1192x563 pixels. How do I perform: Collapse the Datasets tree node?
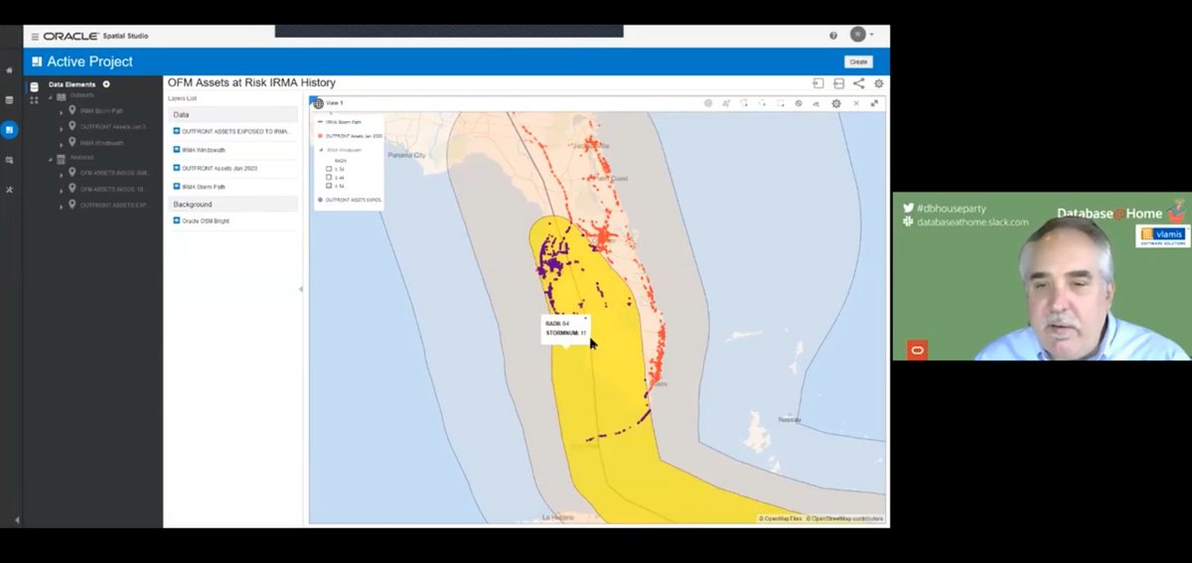[50, 96]
